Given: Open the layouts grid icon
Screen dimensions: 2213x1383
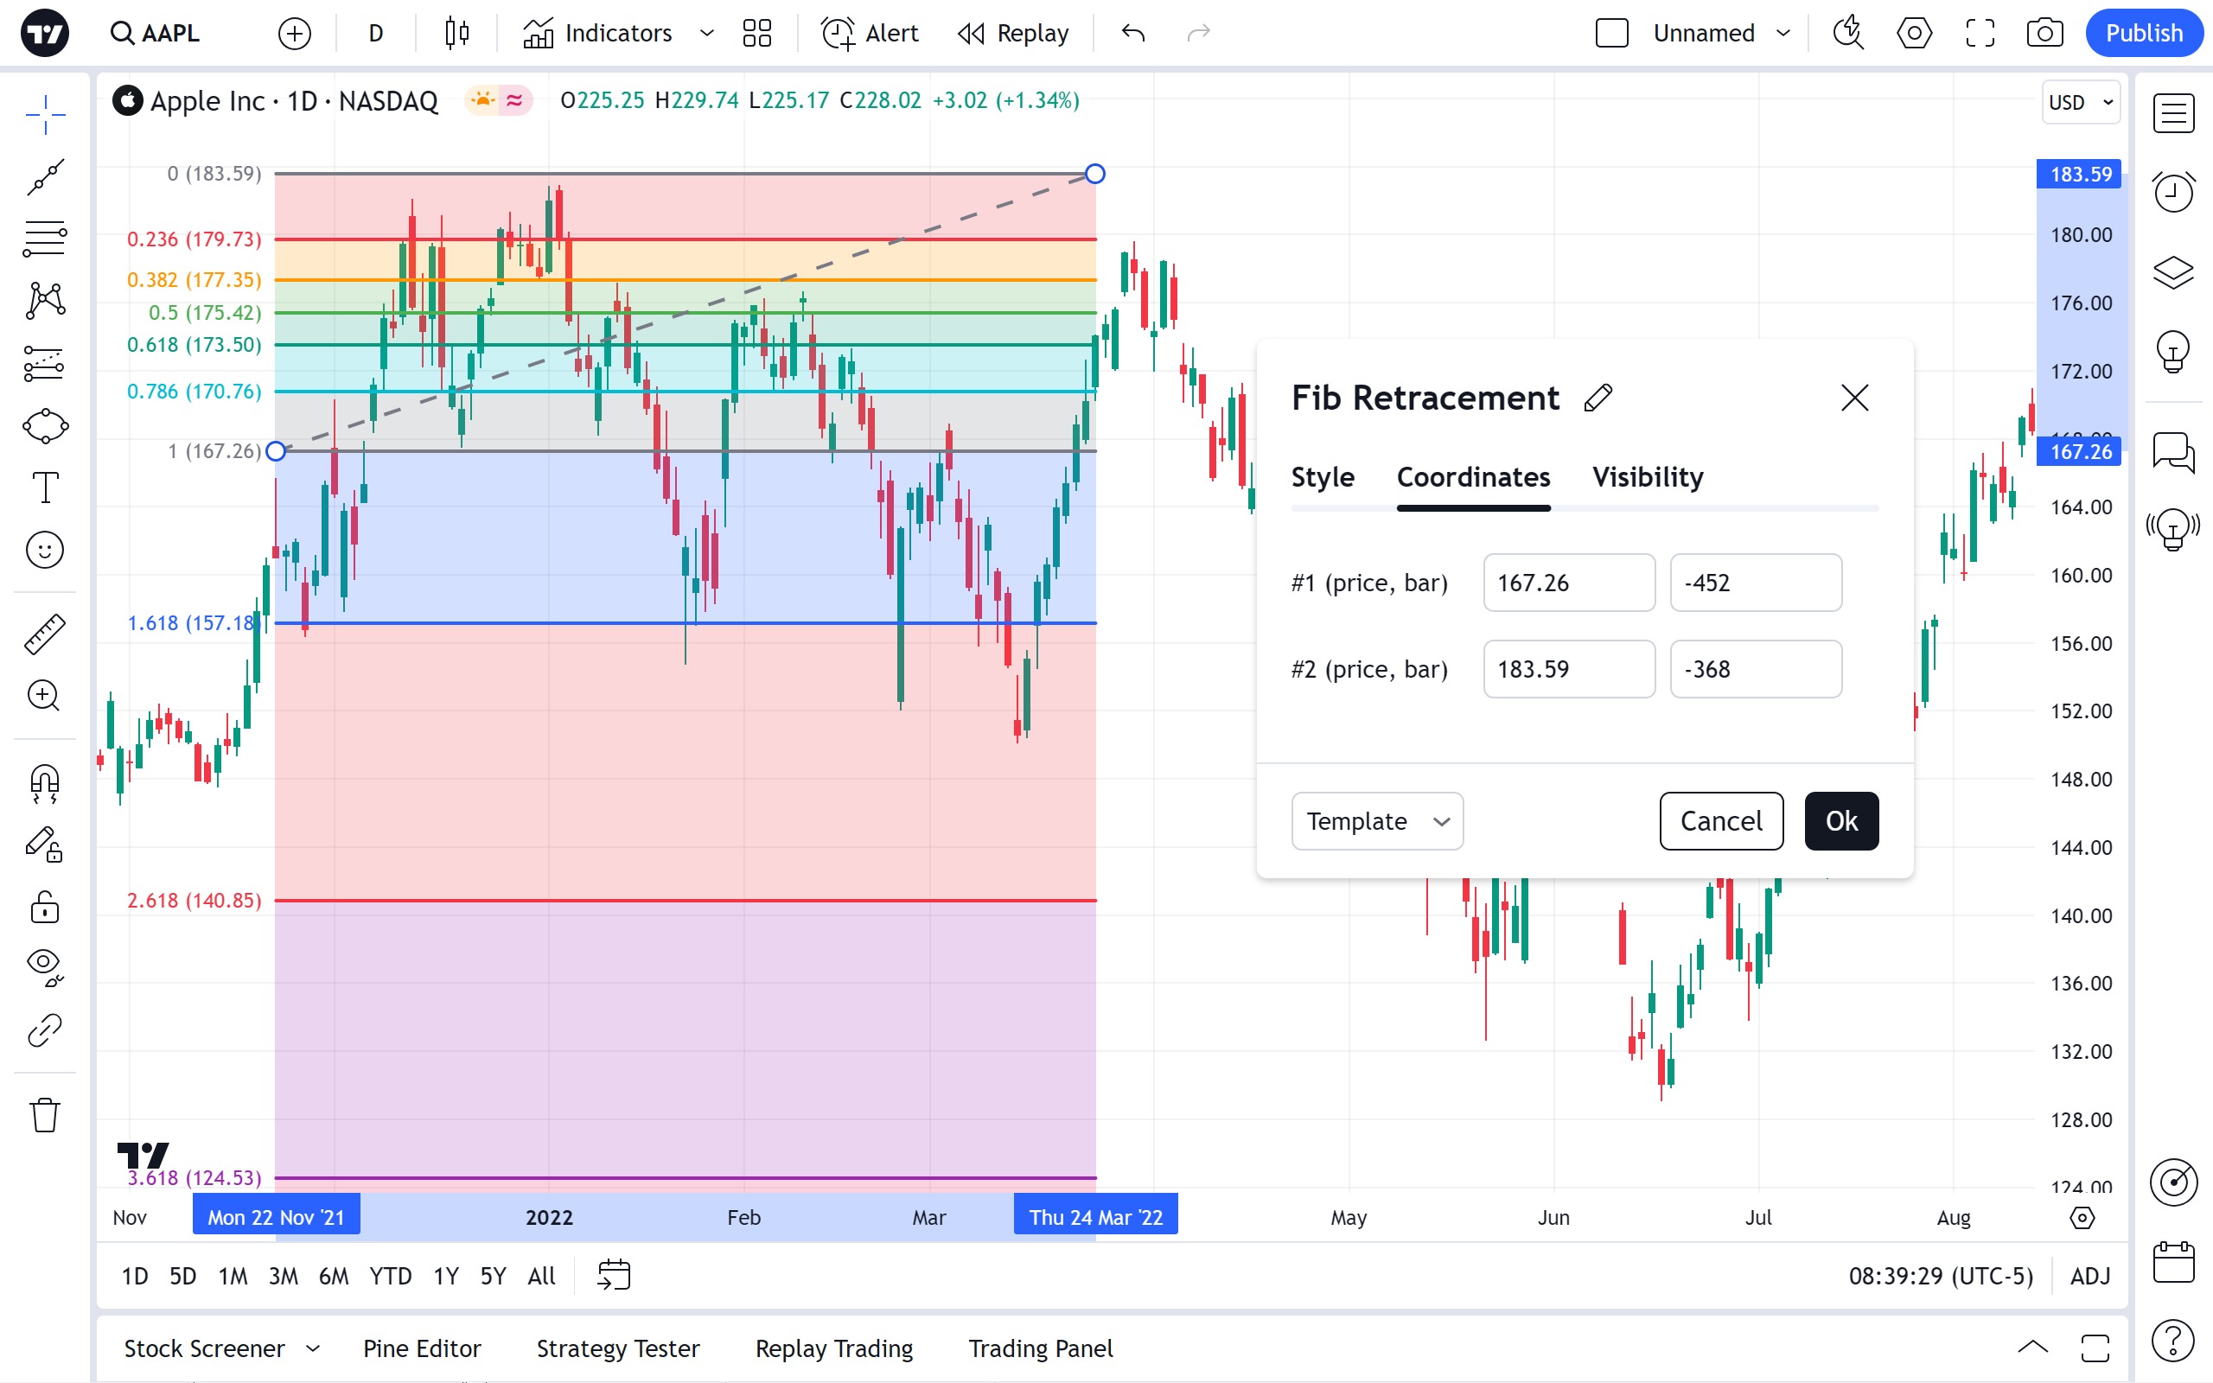Looking at the screenshot, I should [756, 34].
